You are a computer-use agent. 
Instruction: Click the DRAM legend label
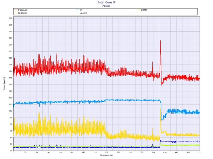tap(144, 10)
